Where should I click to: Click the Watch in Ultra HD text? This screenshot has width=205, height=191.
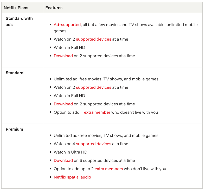(x=70, y=152)
